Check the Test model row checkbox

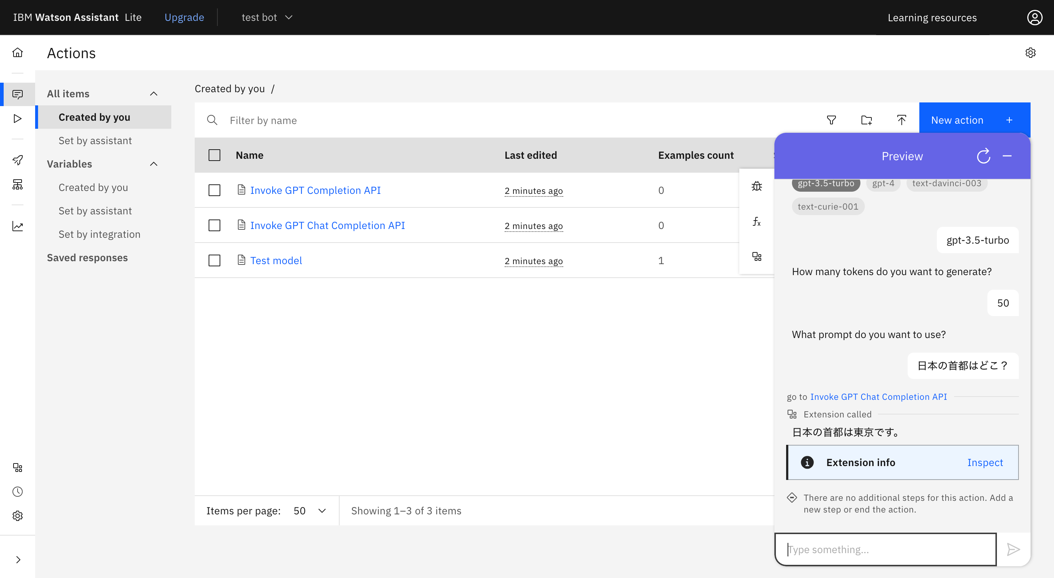(214, 261)
